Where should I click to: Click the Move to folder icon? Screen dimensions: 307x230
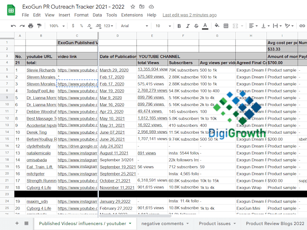(142, 7)
